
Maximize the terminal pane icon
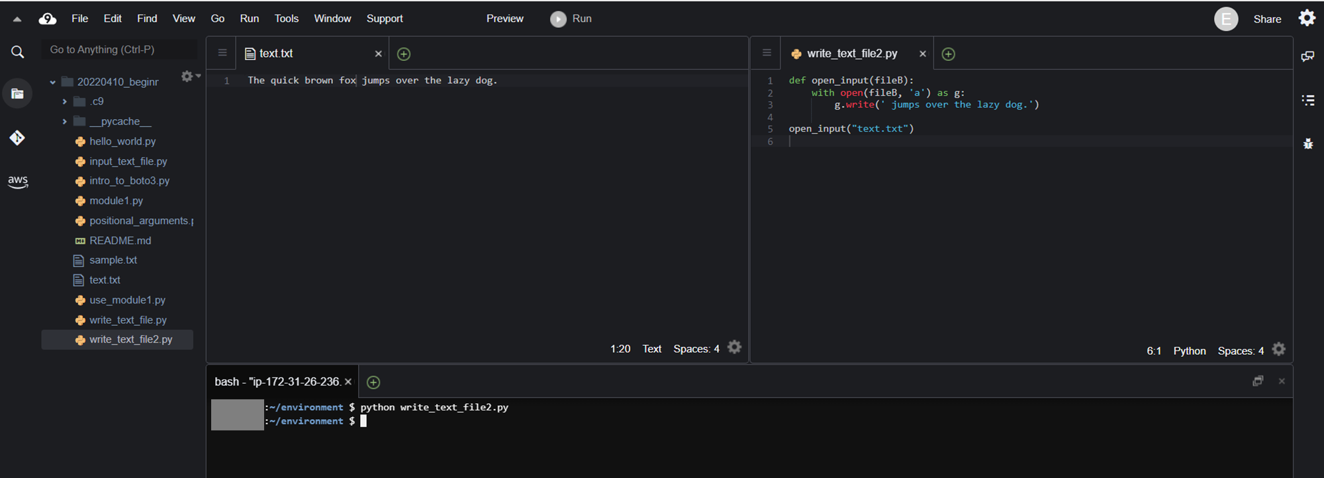pyautogui.click(x=1258, y=381)
